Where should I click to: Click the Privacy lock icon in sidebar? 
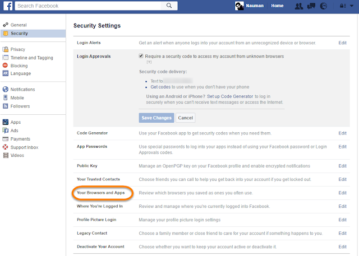[x=6, y=49]
